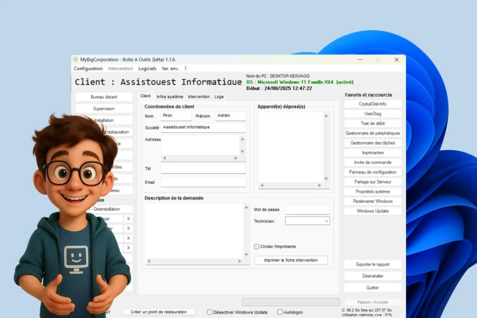
Task: Open the Invite de commande
Action: (x=372, y=162)
